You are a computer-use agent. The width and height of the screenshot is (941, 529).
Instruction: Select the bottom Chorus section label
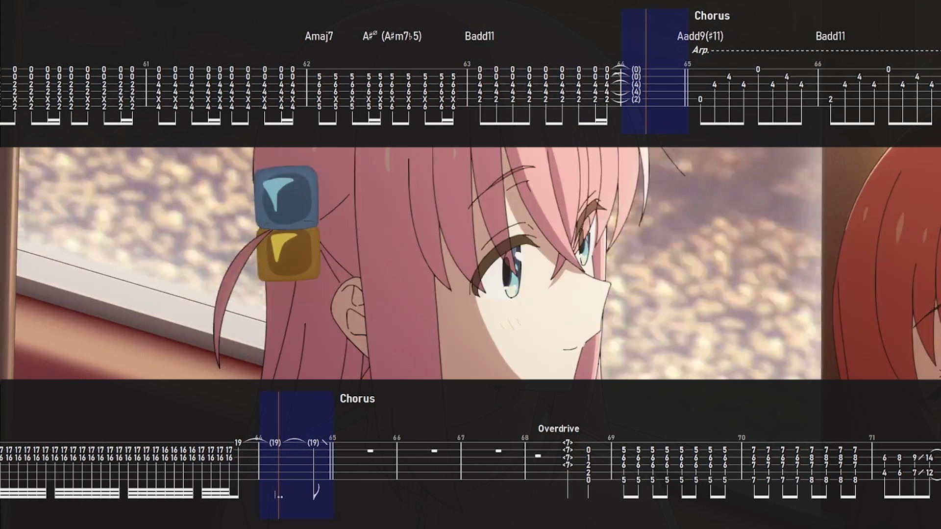(357, 399)
